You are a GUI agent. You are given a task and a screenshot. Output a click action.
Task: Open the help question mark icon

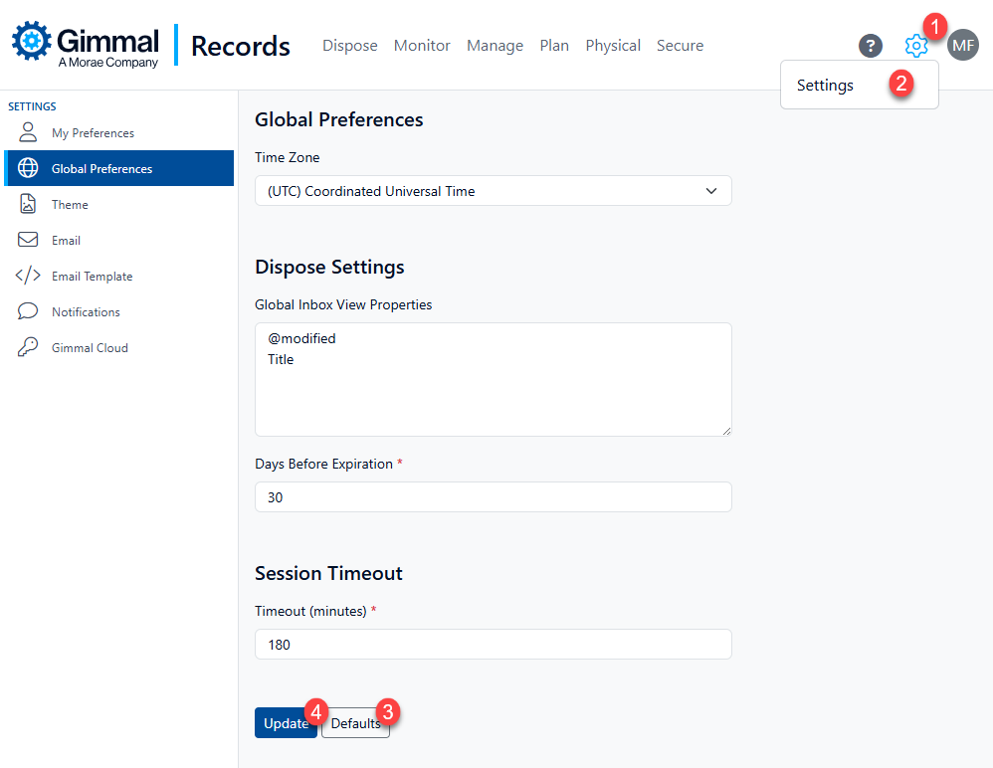[871, 46]
